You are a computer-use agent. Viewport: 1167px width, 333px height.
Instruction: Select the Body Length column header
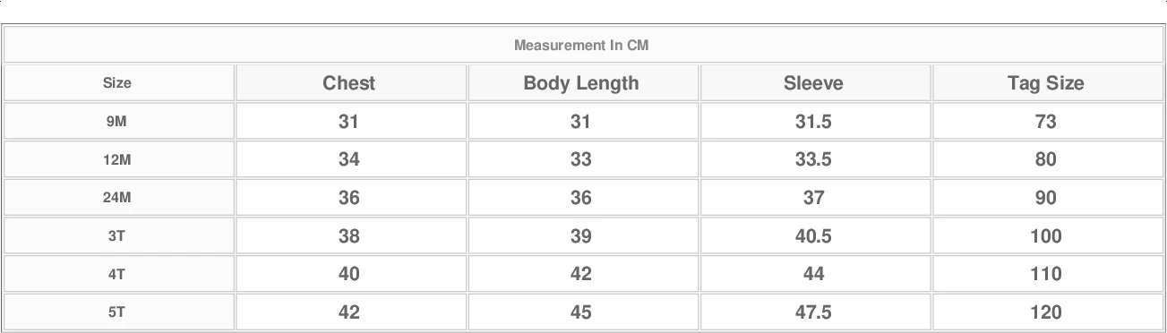581,83
